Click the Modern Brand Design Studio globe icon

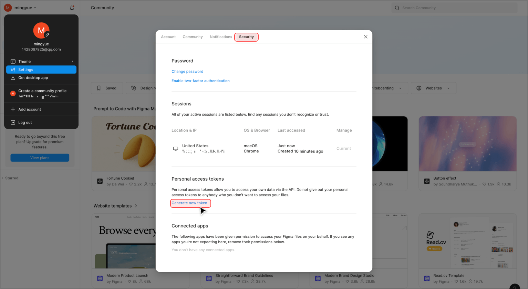tap(318, 278)
